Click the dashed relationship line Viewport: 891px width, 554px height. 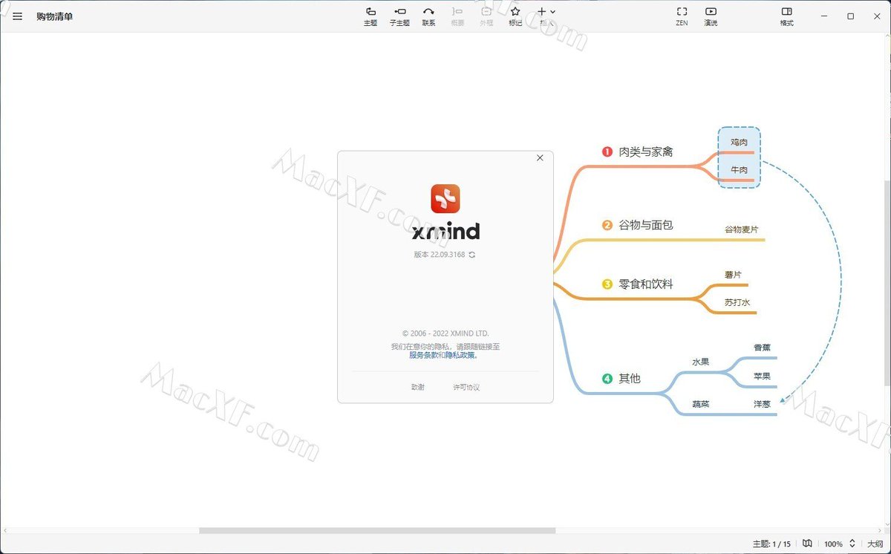tap(841, 282)
